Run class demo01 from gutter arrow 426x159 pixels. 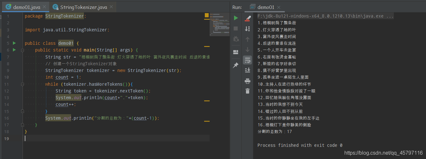14,43
